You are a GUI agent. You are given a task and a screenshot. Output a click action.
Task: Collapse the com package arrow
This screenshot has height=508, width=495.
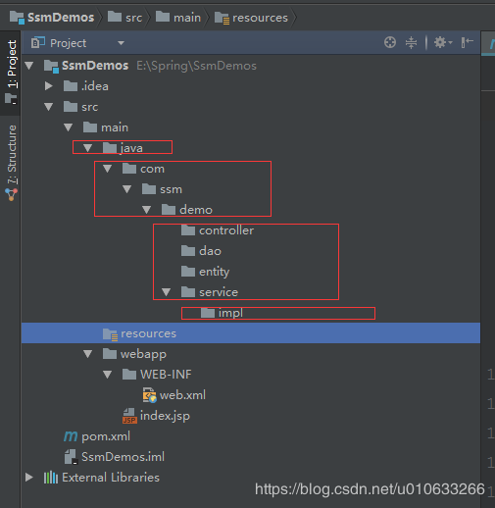[108, 169]
